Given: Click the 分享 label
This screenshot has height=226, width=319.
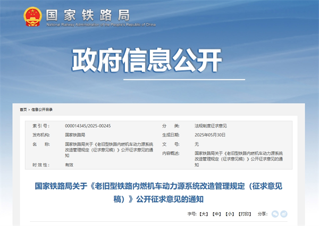Looking at the screenshot, I should coord(263,214).
